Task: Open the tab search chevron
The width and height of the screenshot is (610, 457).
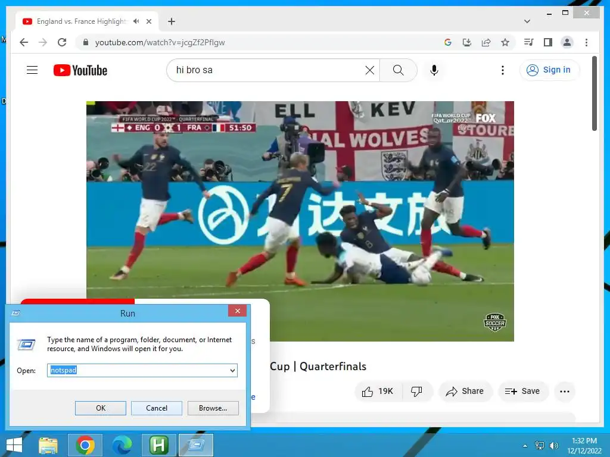Action: 527,21
